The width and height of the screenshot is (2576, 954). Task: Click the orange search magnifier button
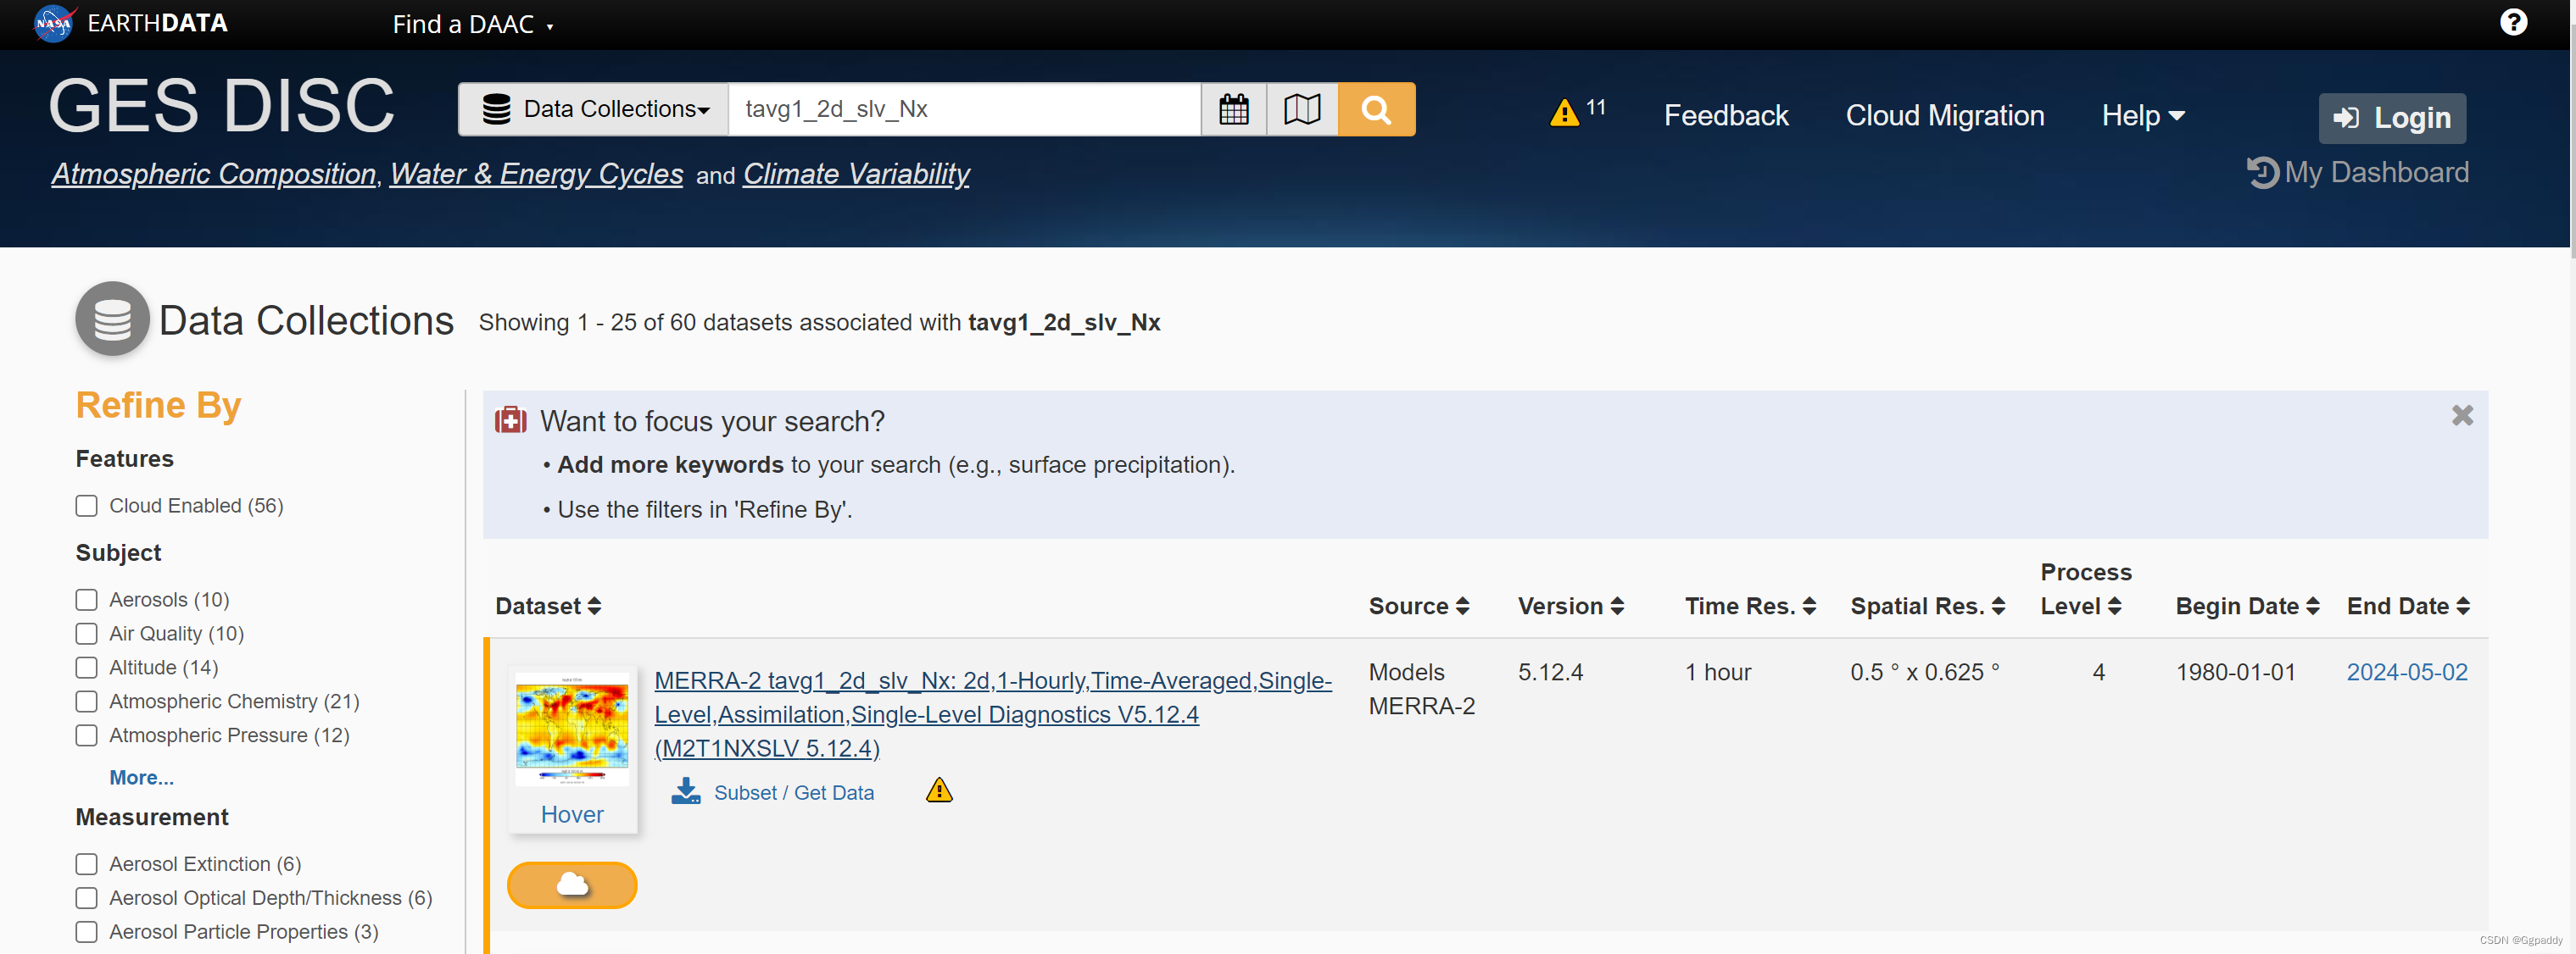pyautogui.click(x=1376, y=109)
